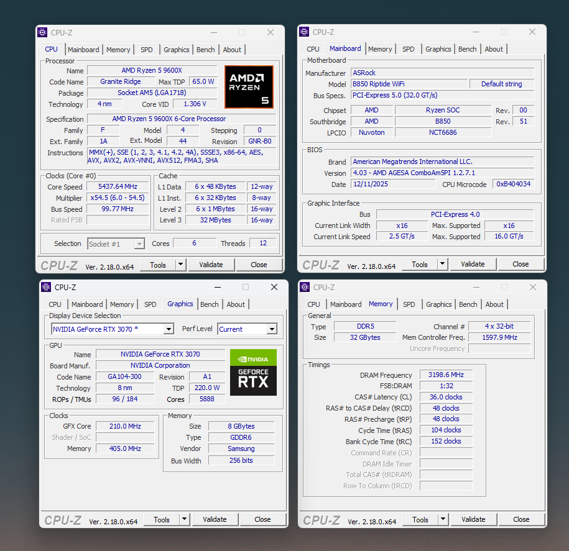Click Validate in the Graphics window
The height and width of the screenshot is (551, 569).
pyautogui.click(x=215, y=519)
